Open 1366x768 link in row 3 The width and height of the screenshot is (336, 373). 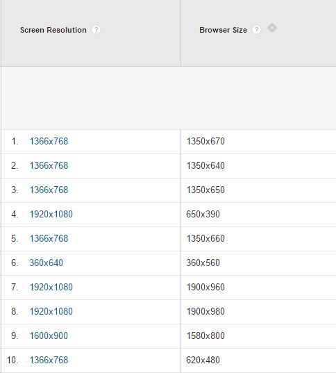coord(49,190)
